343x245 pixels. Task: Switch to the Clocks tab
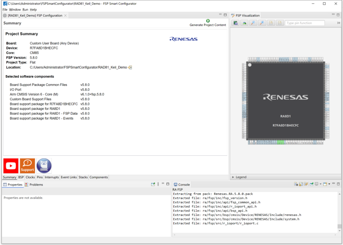(30, 177)
